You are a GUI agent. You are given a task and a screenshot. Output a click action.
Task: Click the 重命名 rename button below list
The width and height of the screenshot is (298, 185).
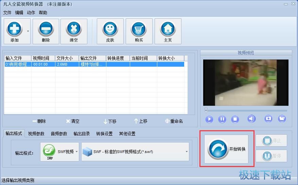click(x=174, y=121)
